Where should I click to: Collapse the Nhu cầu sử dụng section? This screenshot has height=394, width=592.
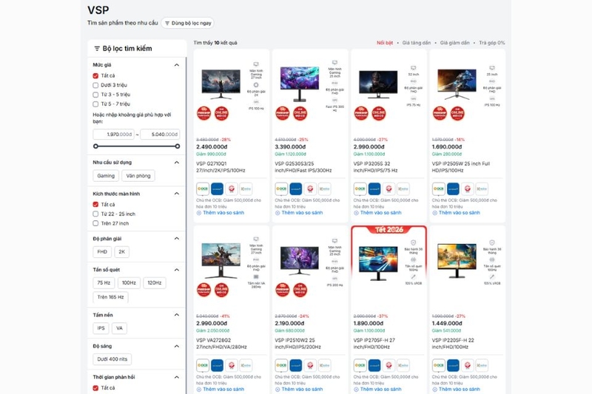[x=176, y=163]
